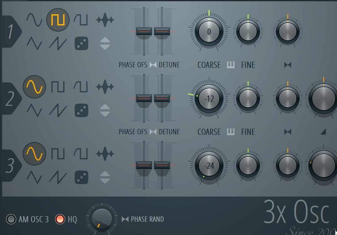Click the fine tune knob of oscillator 1
Viewport: 337px width, 235px height.
(248, 32)
